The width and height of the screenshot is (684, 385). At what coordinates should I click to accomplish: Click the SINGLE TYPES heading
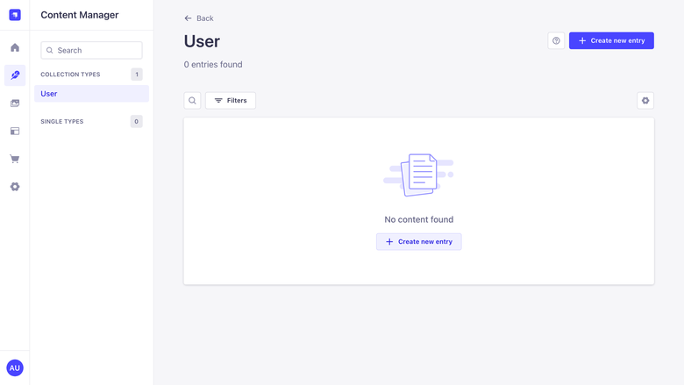click(x=62, y=122)
